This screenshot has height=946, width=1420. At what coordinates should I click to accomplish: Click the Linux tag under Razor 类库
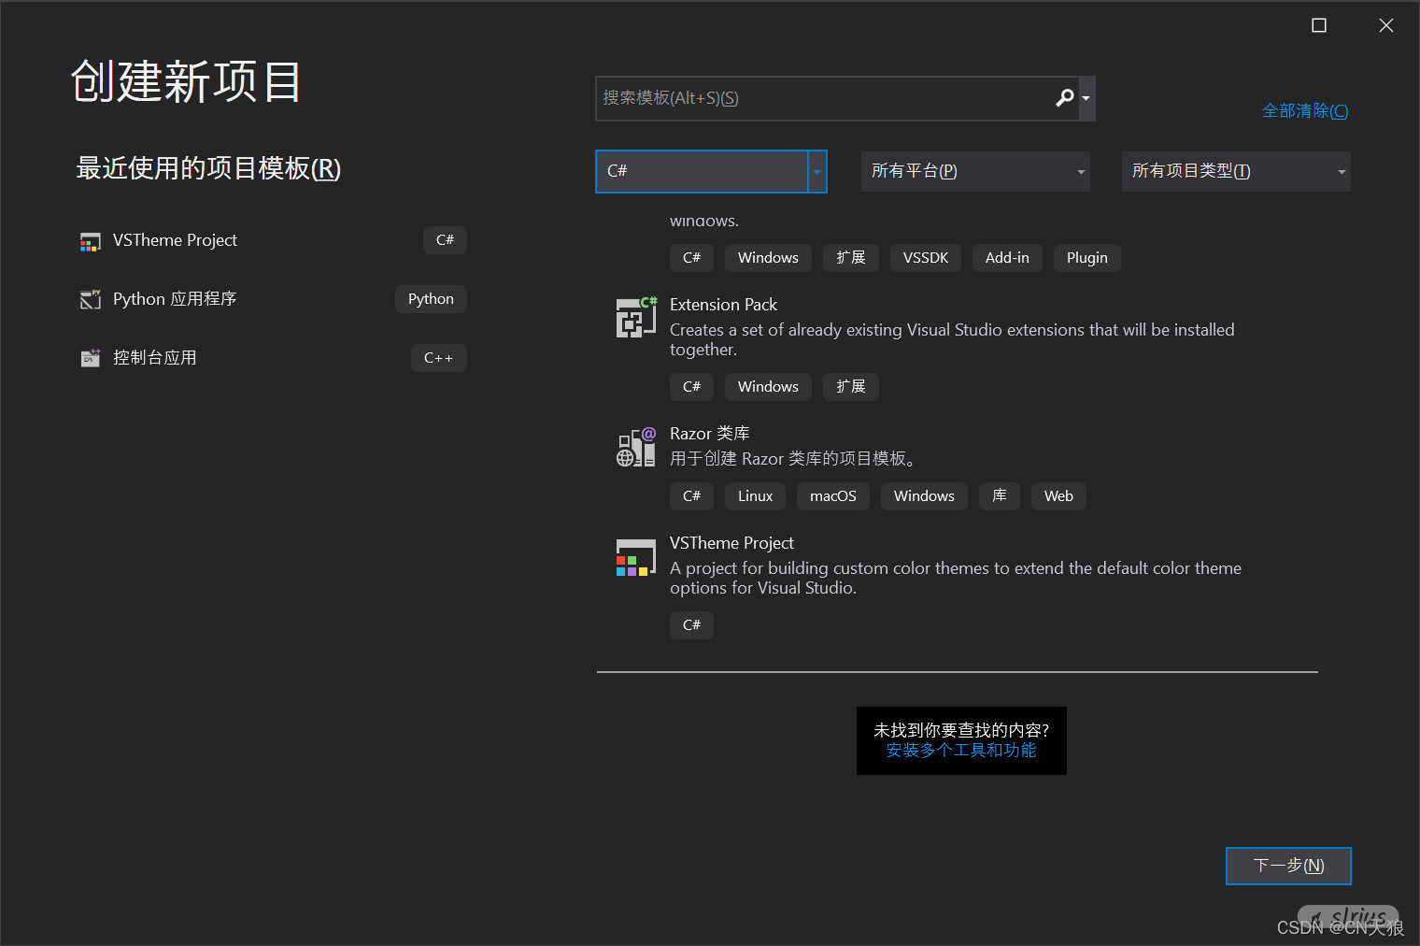pos(755,495)
